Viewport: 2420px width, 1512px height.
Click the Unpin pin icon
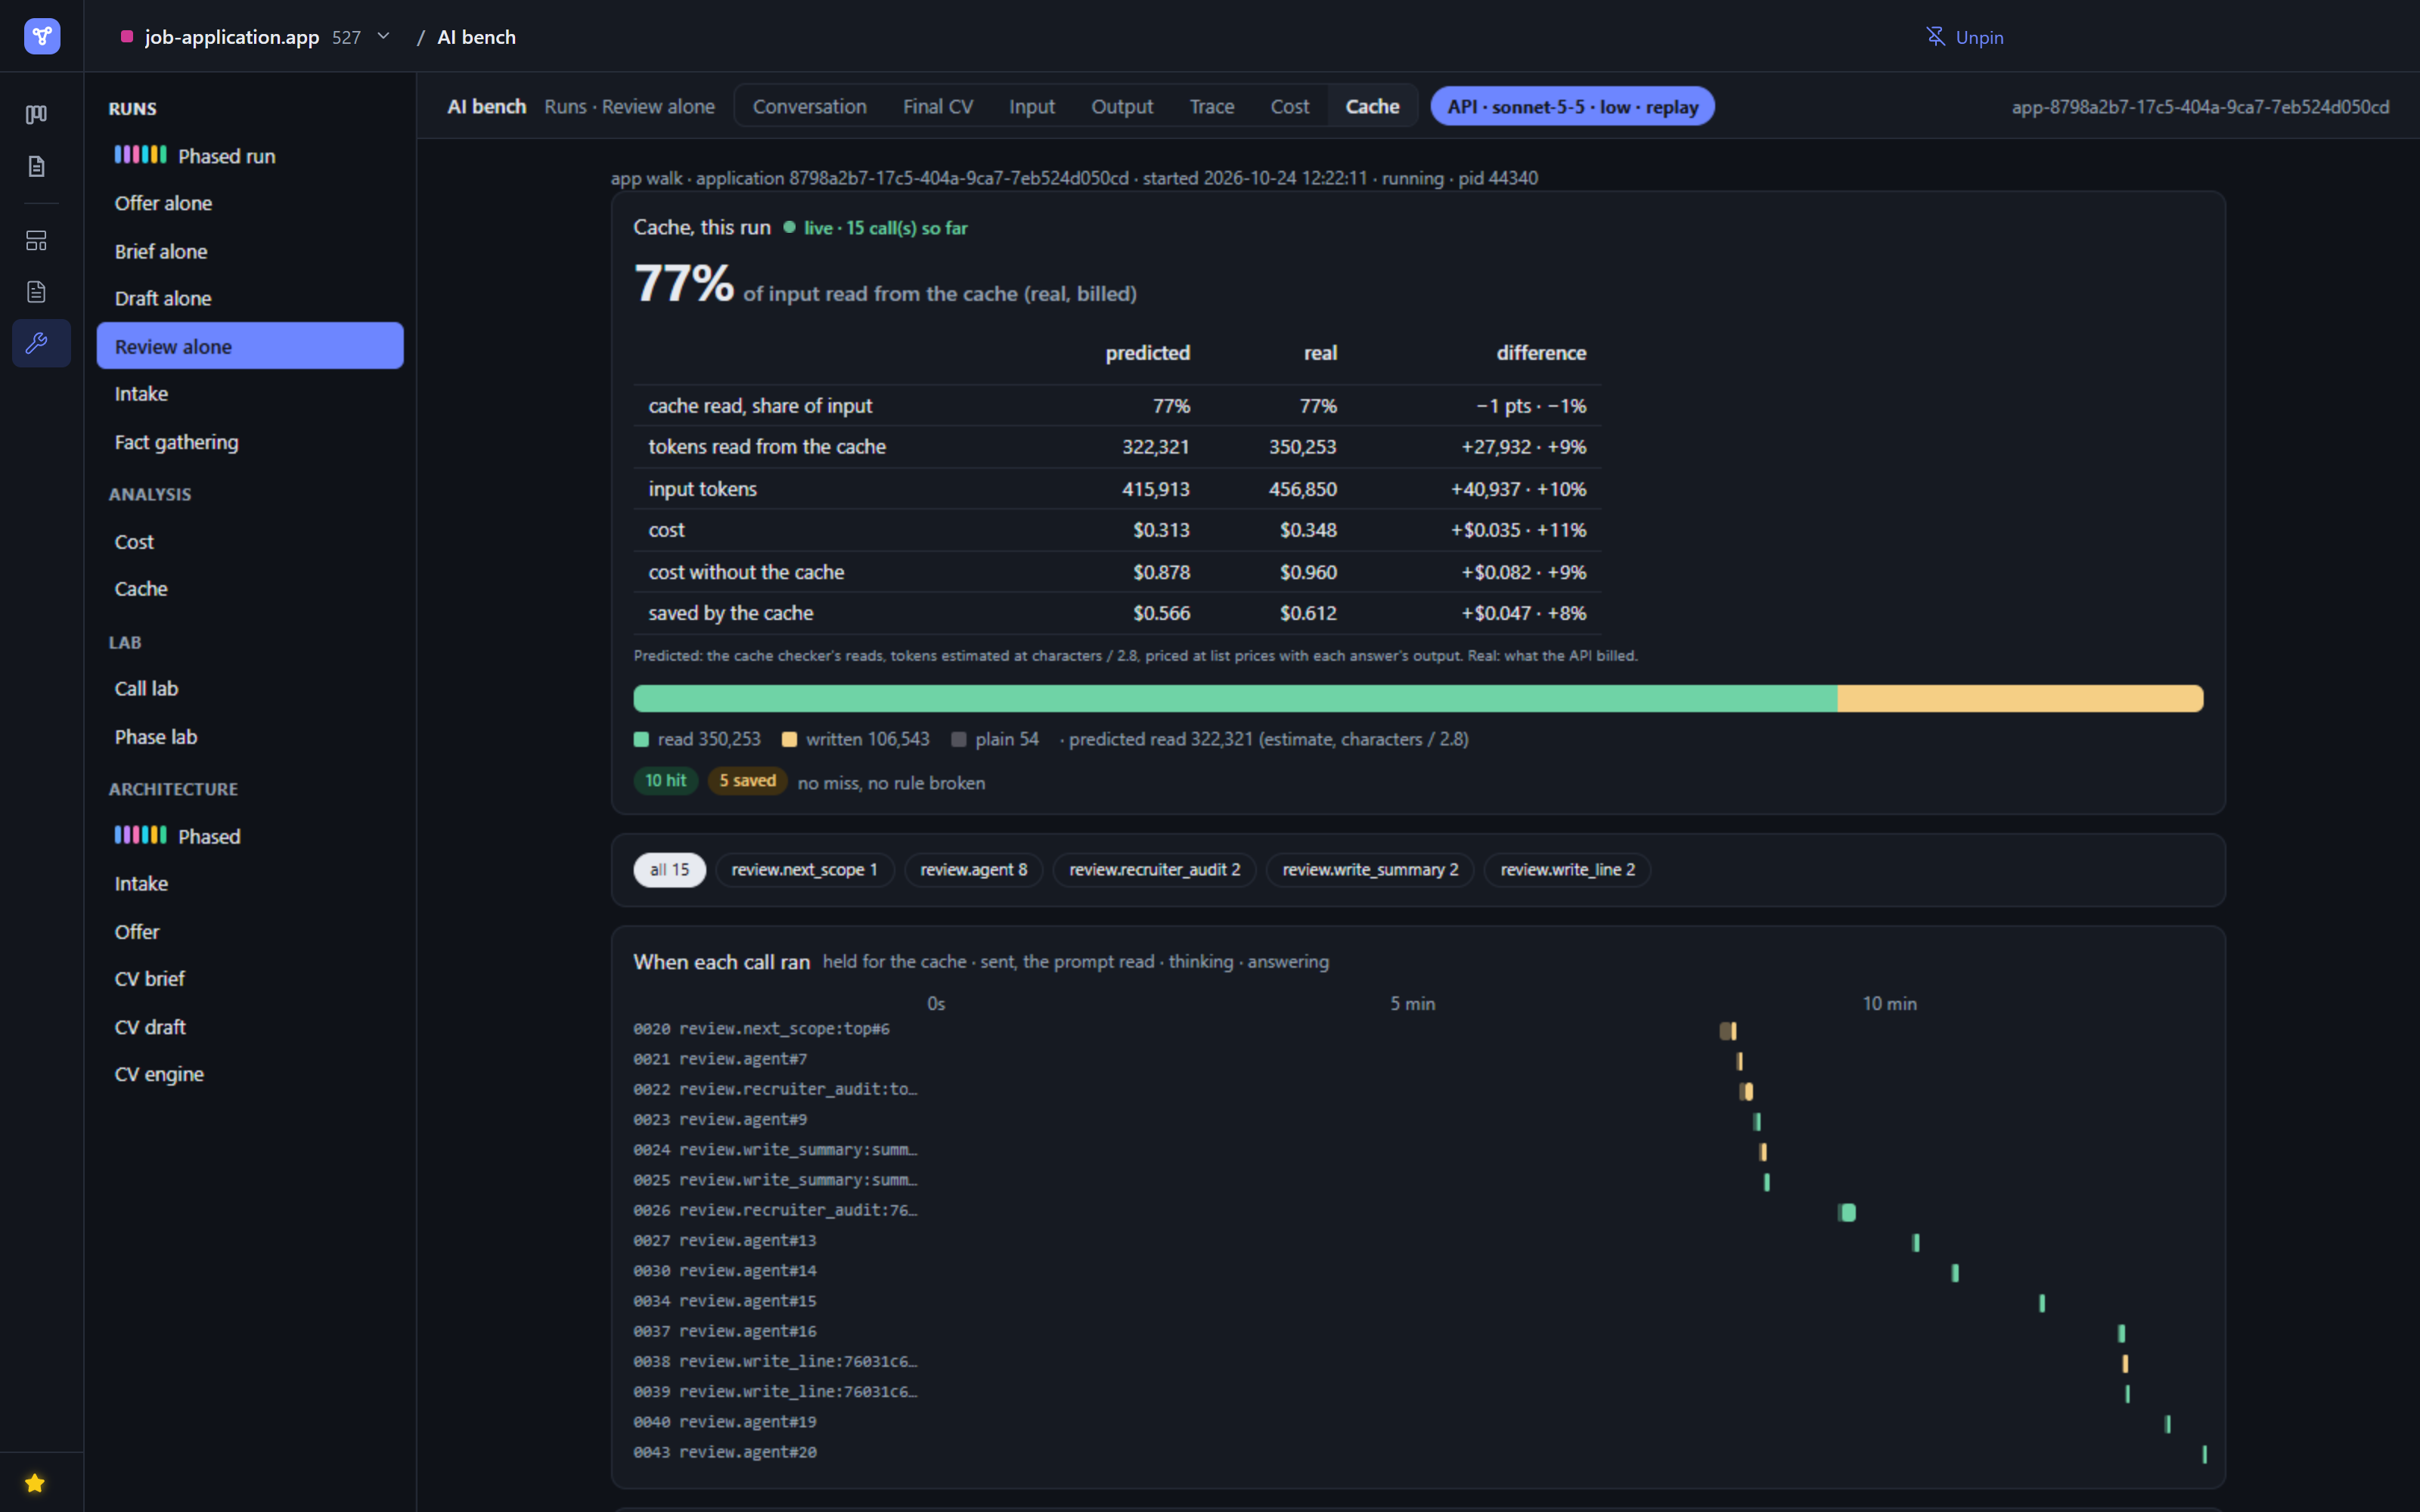(x=1935, y=37)
